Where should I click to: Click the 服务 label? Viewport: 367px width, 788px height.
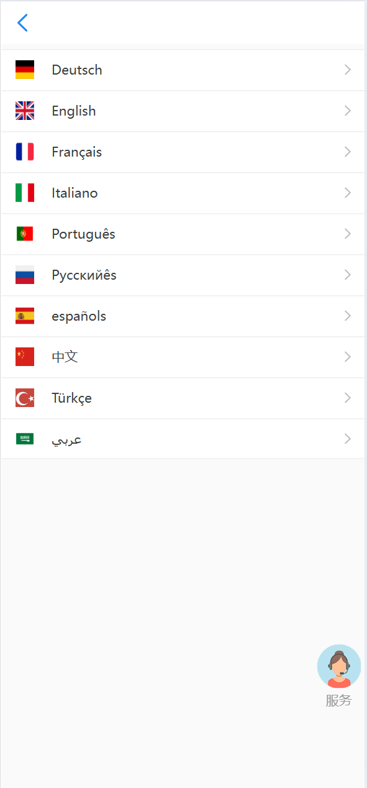pos(339,700)
